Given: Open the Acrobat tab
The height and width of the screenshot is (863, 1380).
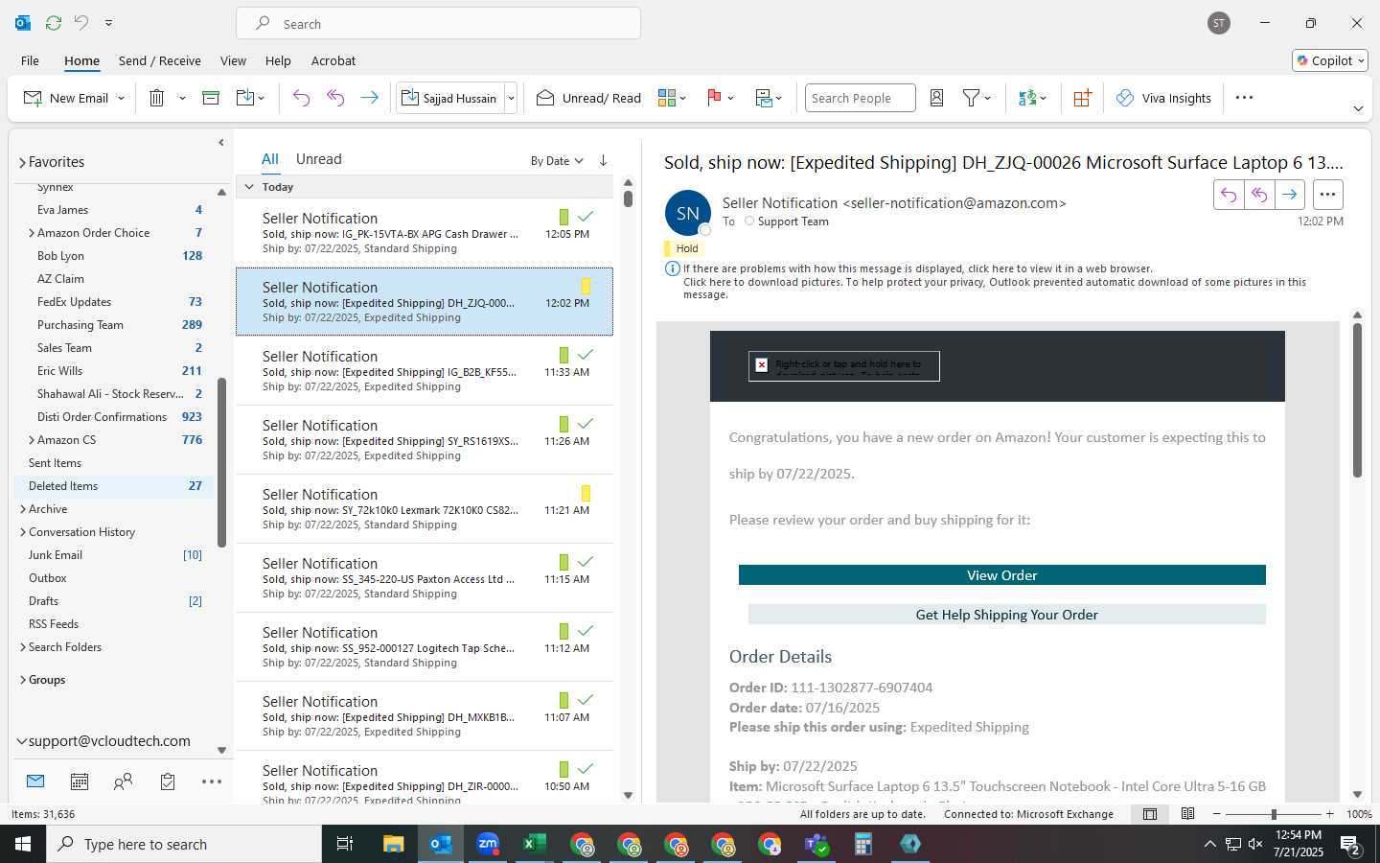Looking at the screenshot, I should pos(333,60).
